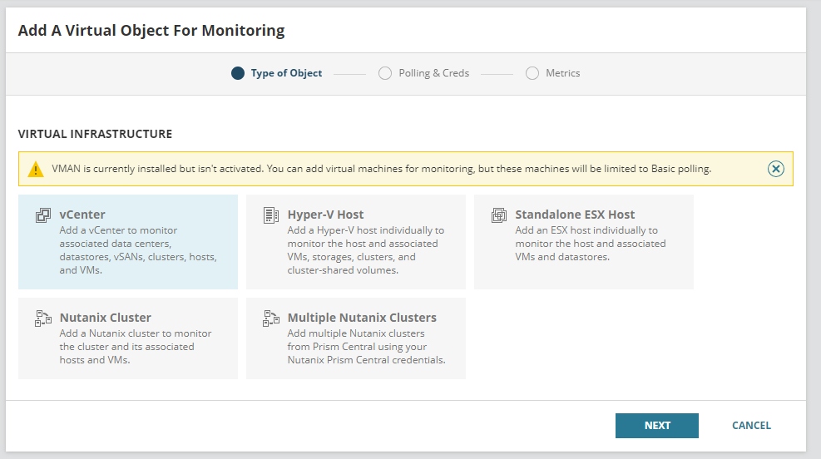Choose the Hyper-V Host card title
Screen dimensions: 821x459
click(x=325, y=215)
